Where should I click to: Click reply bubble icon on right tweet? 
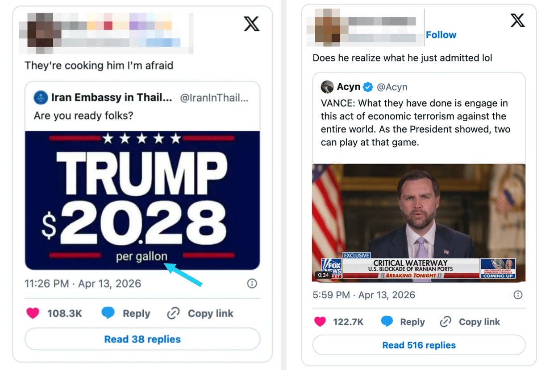click(x=387, y=322)
